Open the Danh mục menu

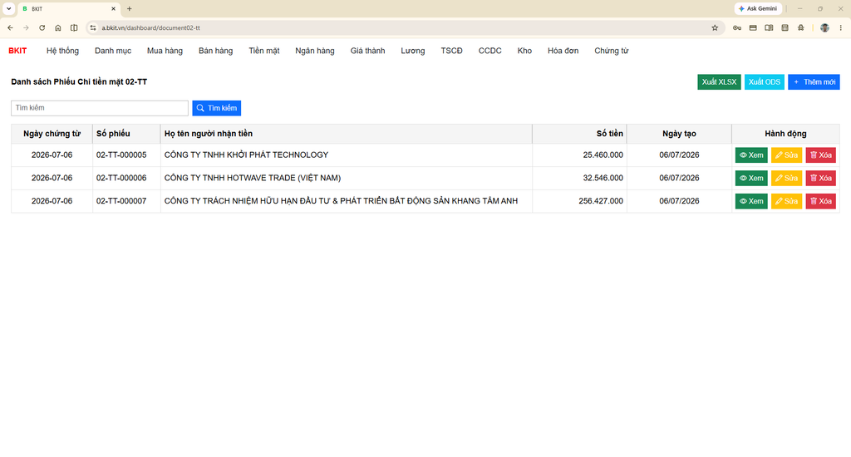tap(113, 51)
